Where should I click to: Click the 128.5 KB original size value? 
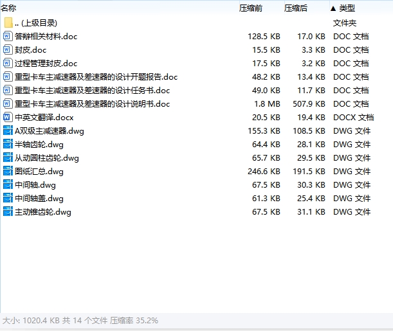264,37
